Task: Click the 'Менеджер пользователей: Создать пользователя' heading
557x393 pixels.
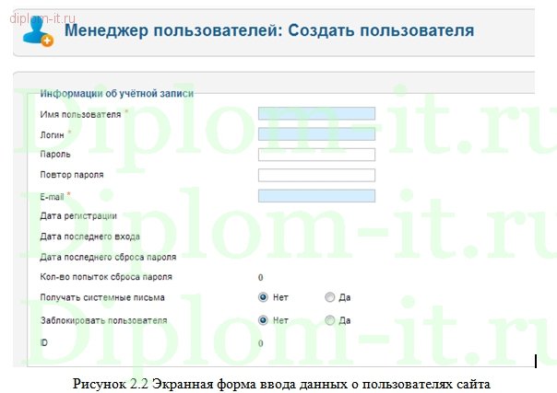Action: [x=269, y=30]
